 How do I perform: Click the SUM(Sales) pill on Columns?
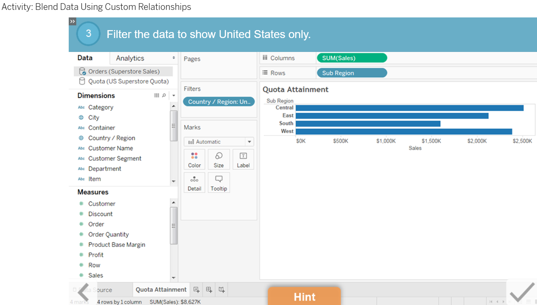tap(352, 58)
